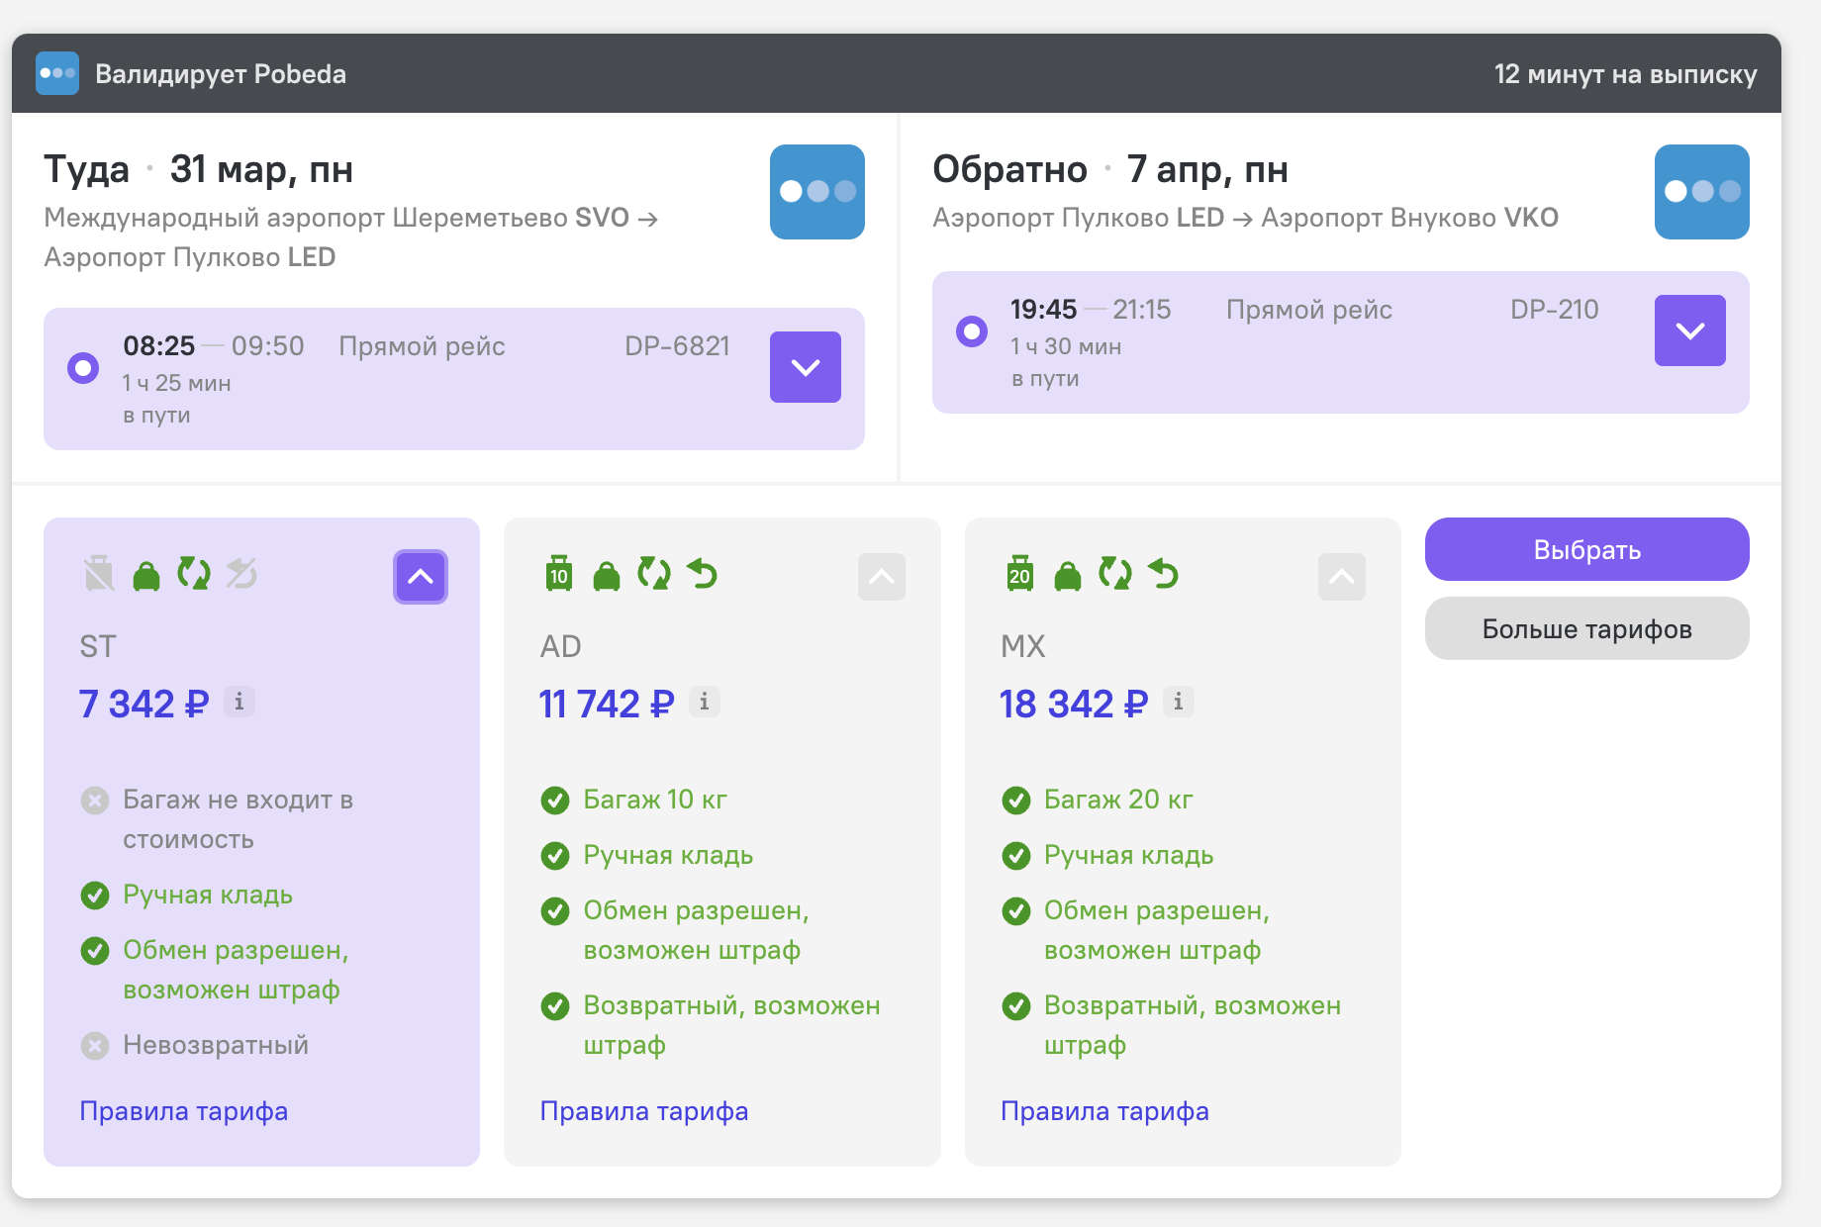Click the grey cross beside Багаж не входит в стоимость
Screen dimensions: 1821x1227
point(95,800)
